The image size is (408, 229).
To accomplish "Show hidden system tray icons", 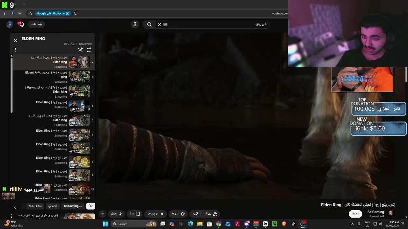I will tap(352, 224).
